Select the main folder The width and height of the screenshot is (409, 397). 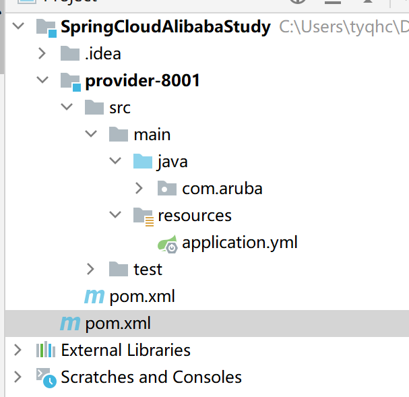(x=152, y=135)
